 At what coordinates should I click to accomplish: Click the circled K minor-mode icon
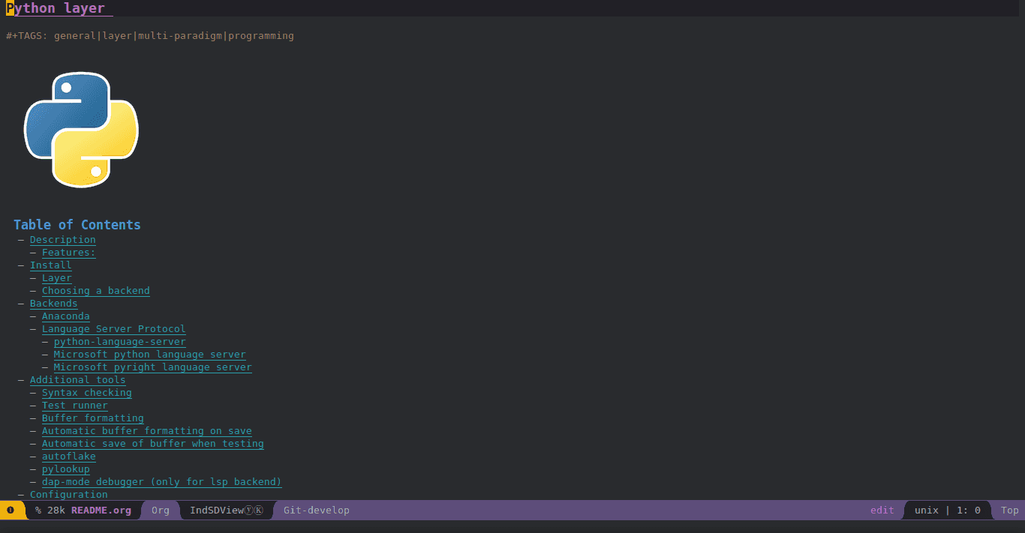click(259, 511)
